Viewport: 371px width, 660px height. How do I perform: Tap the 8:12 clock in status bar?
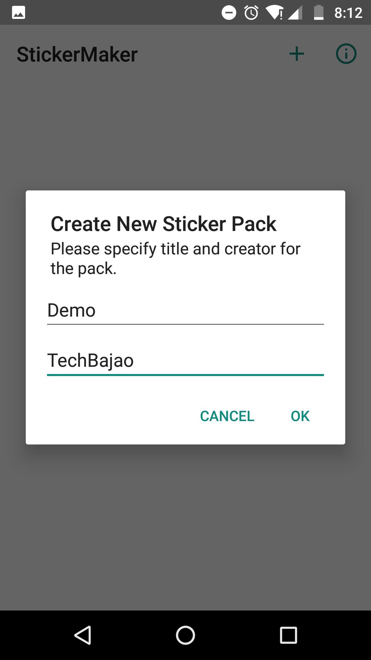coord(348,13)
